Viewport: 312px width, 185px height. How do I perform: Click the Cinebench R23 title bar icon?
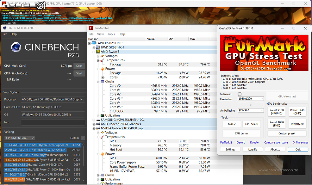click(x=4, y=28)
